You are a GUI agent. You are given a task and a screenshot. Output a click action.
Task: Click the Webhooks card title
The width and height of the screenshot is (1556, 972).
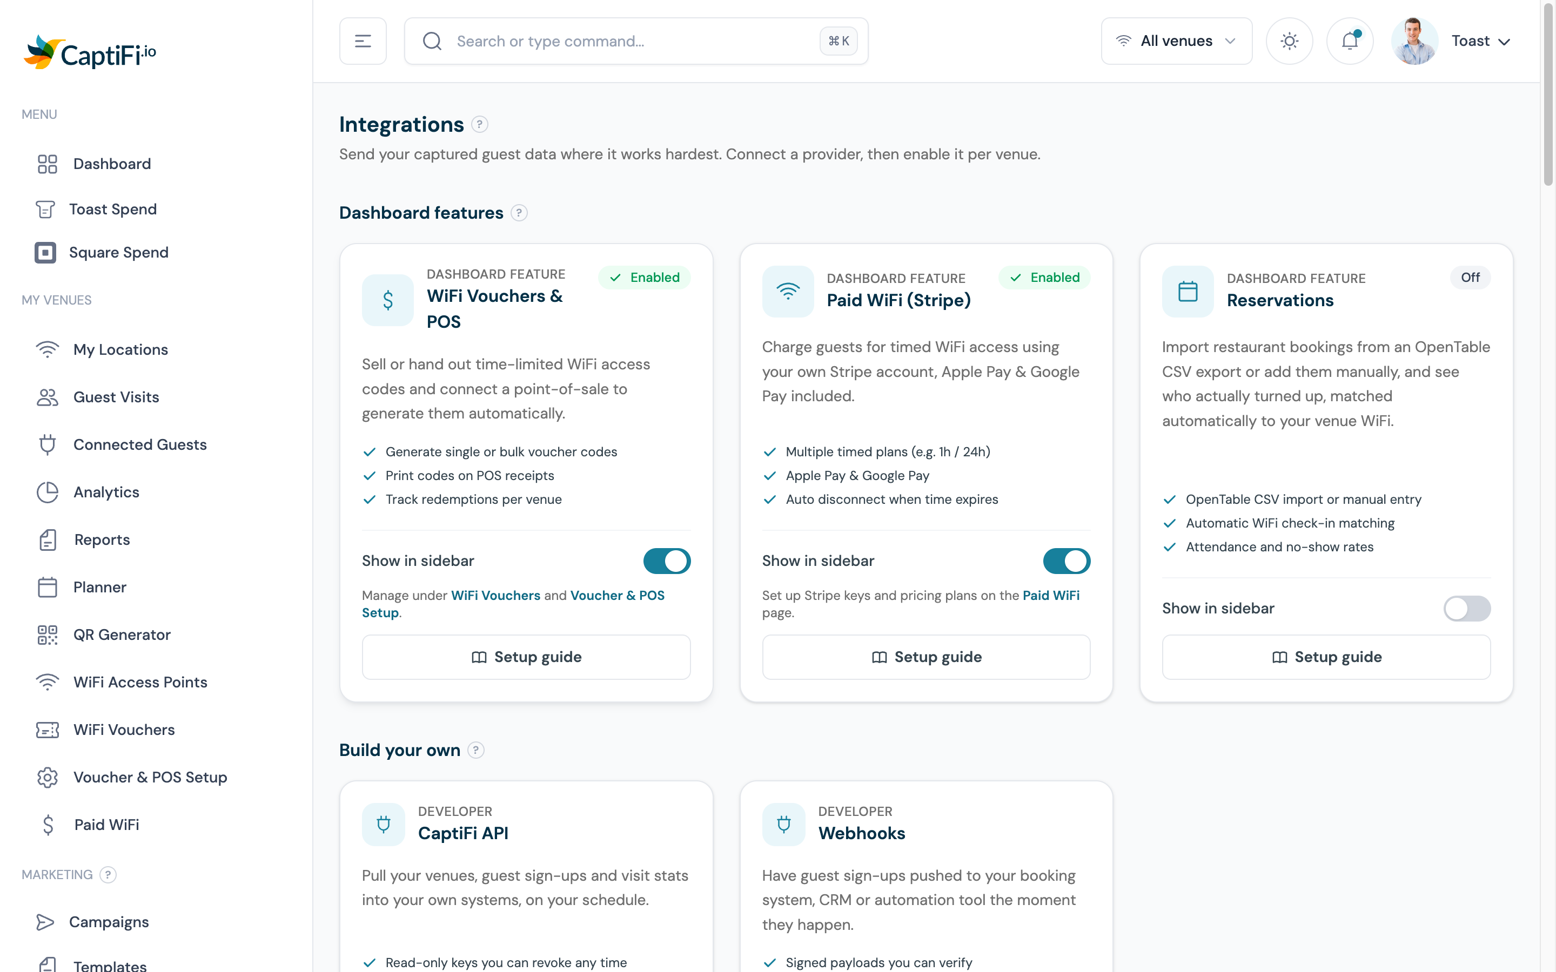click(x=862, y=833)
